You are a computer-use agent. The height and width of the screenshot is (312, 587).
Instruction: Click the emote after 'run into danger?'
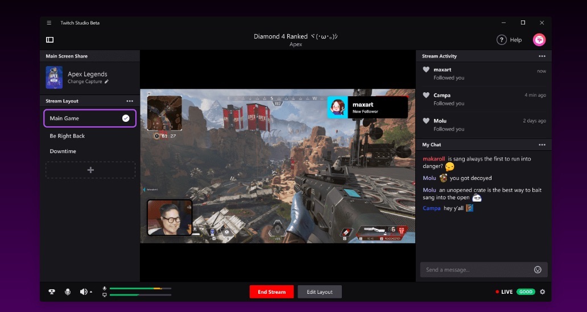pyautogui.click(x=449, y=167)
